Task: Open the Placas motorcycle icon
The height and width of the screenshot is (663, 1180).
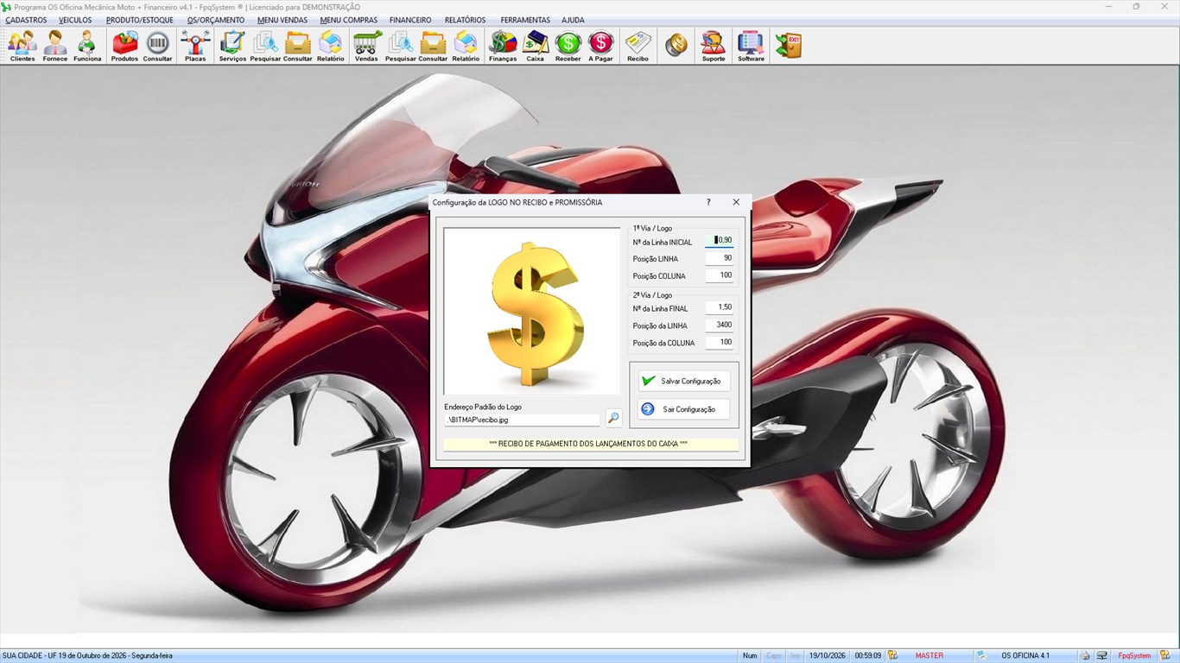Action: pyautogui.click(x=195, y=46)
